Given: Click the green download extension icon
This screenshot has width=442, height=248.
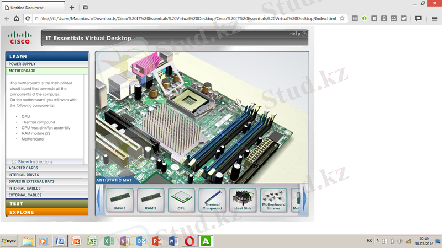Looking at the screenshot, I should click(365, 19).
